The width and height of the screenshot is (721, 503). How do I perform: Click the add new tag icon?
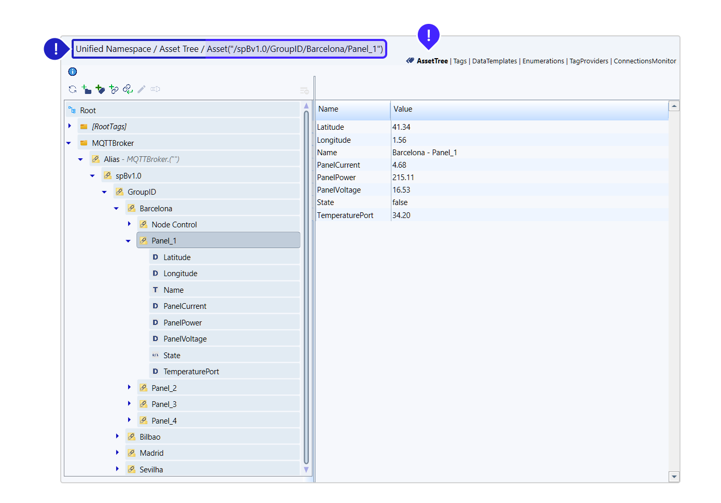point(100,89)
